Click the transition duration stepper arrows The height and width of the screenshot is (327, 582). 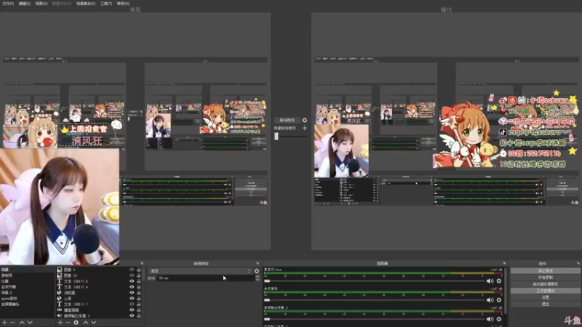(258, 278)
